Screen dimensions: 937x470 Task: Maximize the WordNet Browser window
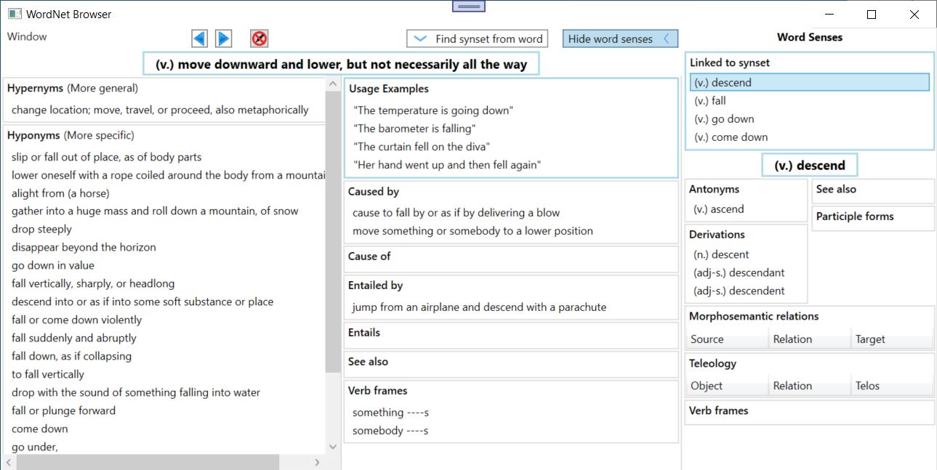pyautogui.click(x=872, y=15)
